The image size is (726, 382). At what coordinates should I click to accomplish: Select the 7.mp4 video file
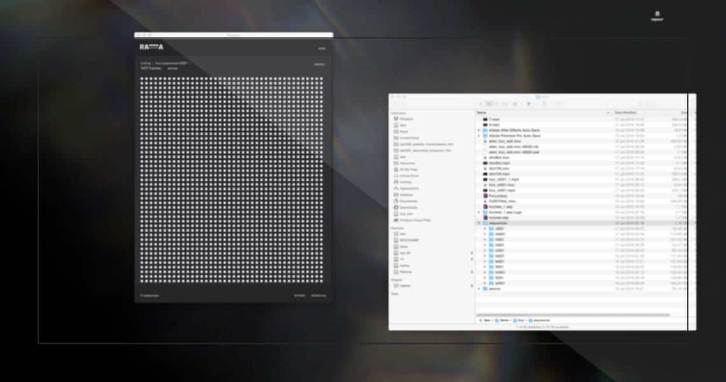[495, 119]
